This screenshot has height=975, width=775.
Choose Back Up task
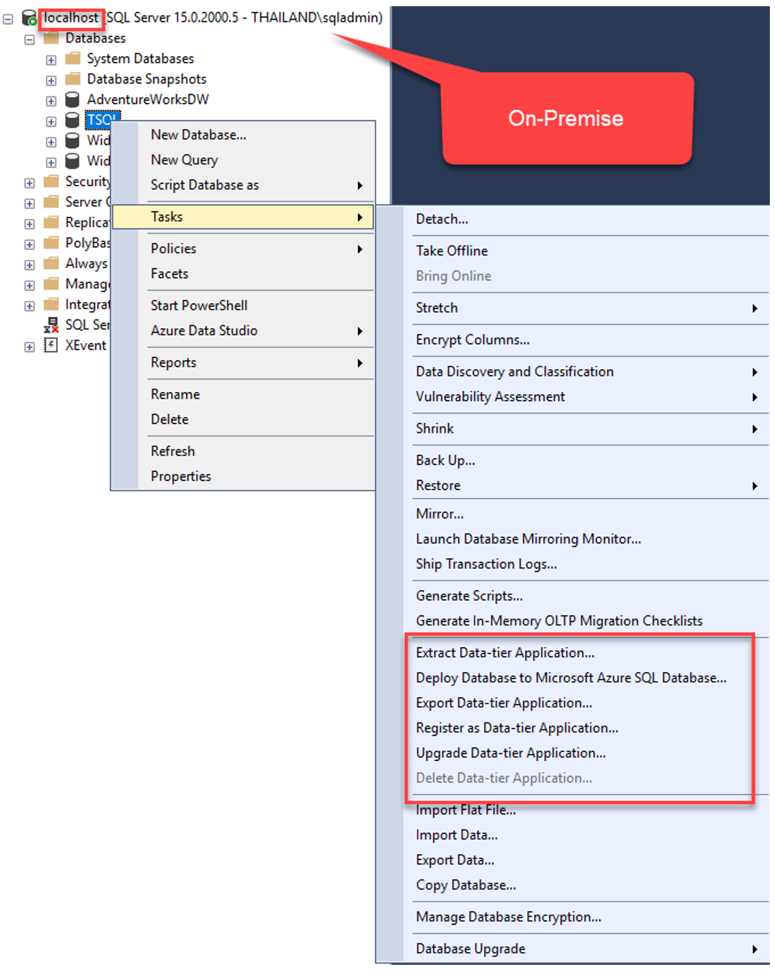573,460
